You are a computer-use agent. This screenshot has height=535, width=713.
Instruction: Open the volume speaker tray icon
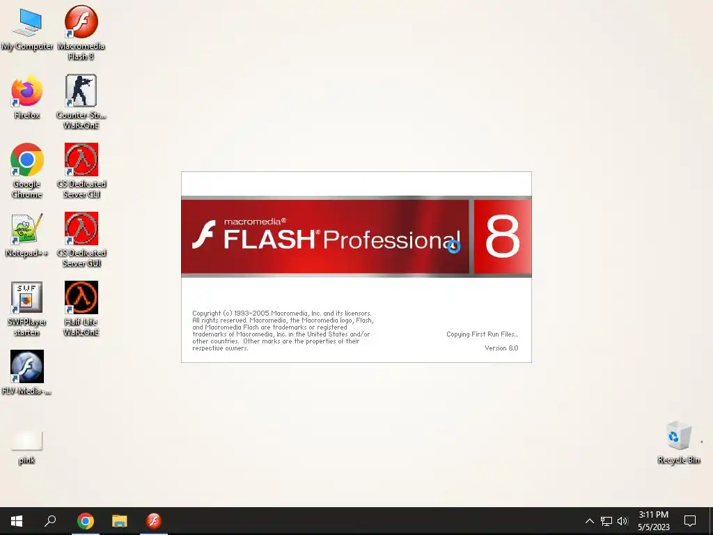click(x=622, y=521)
